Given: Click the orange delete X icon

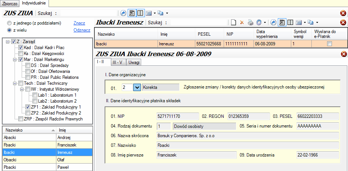Looking at the screenshot, I should tap(242, 22).
